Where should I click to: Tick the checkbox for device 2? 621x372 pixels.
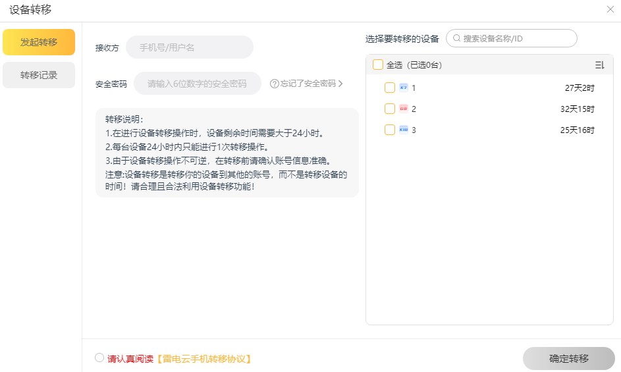tap(390, 109)
